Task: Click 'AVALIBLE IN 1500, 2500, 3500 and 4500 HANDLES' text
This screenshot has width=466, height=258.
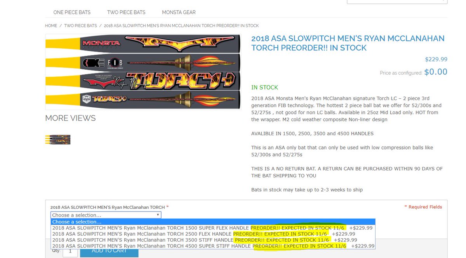Action: 312,134
